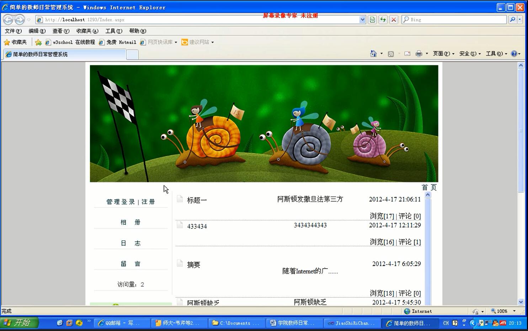Click the Home page icon in command bar

[x=373, y=54]
